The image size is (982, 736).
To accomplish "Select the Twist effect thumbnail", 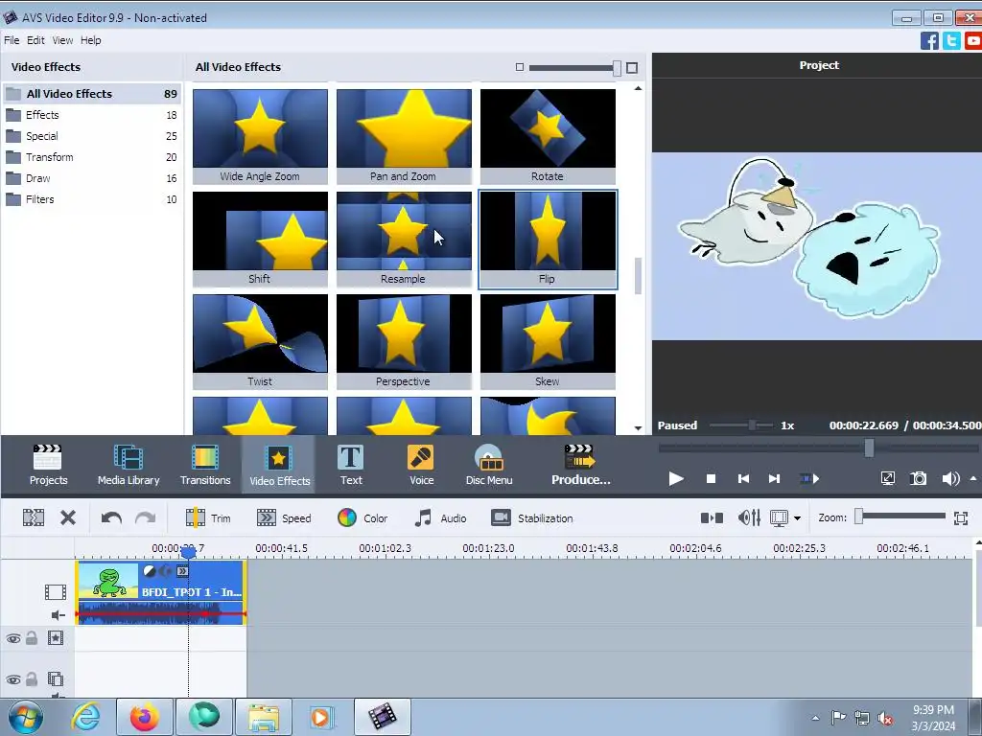I will pyautogui.click(x=260, y=341).
